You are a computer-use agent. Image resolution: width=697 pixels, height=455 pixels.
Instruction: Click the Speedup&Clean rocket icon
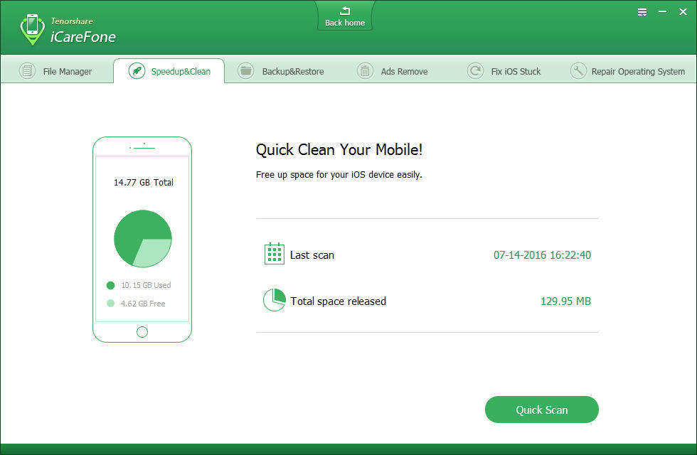(x=137, y=71)
